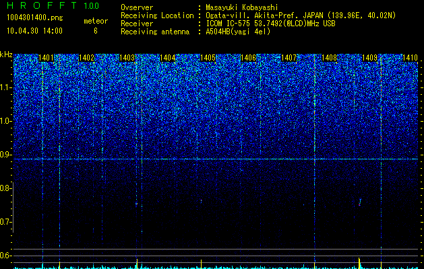Click the horizontal carrier line near 0.89 kHz
The width and height of the screenshot is (424, 269).
216,159
